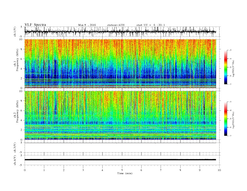Click the thick ch.4 voltage trace
Screen dimensions: 247x191
click(x=120, y=160)
